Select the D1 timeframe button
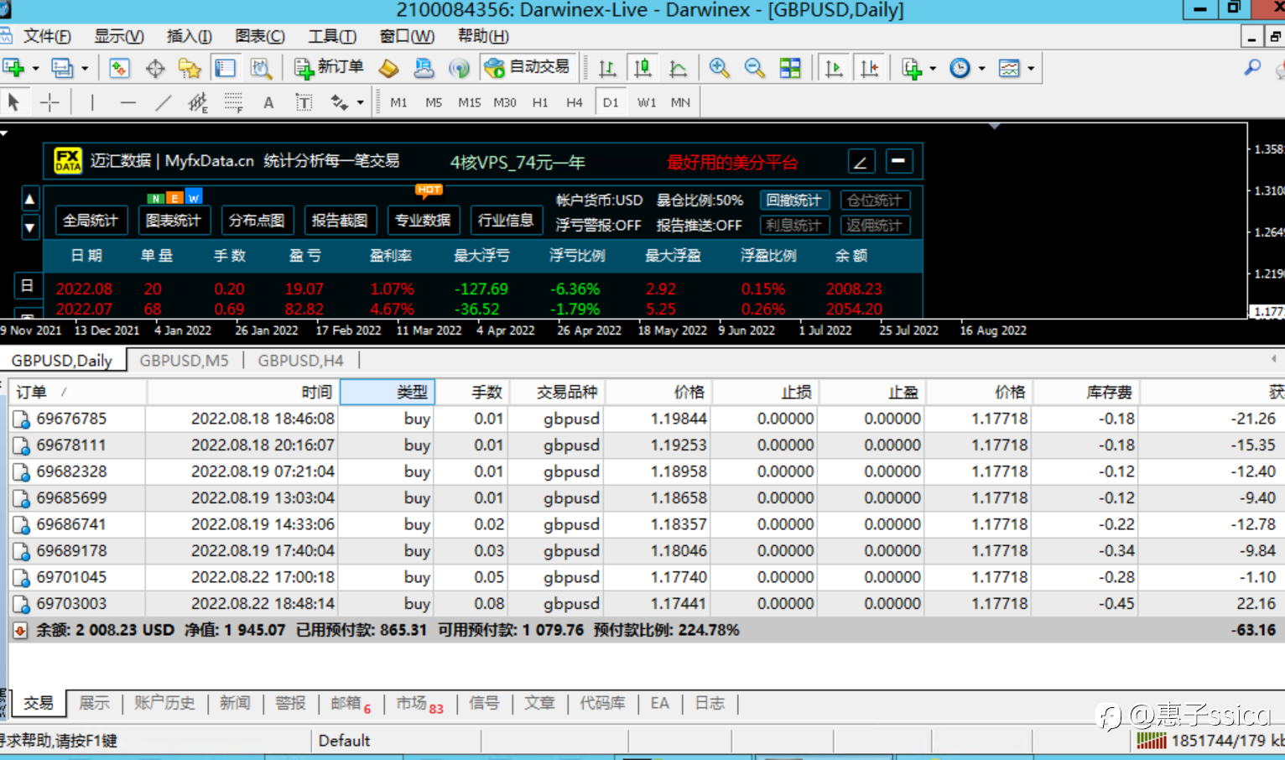1285x760 pixels. click(611, 102)
